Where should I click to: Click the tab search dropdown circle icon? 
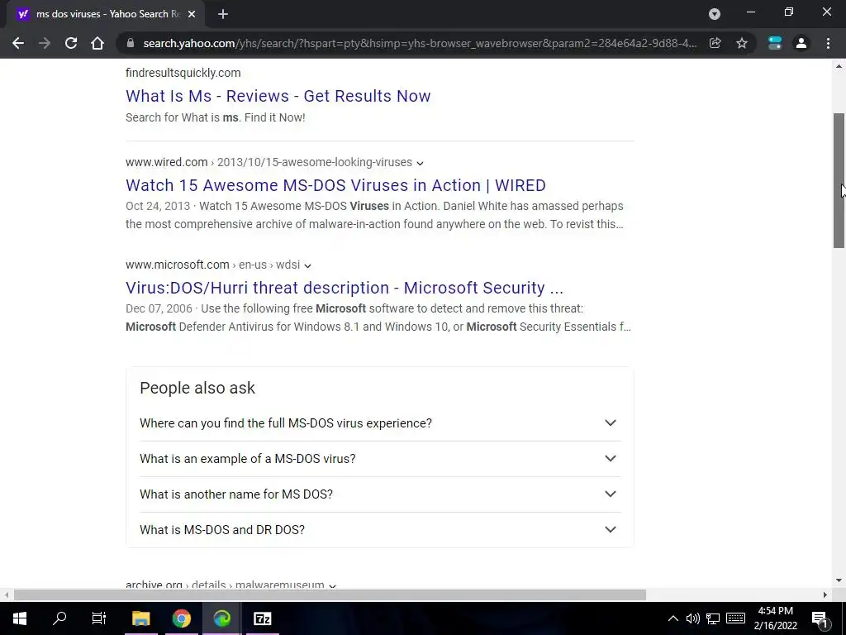pyautogui.click(x=715, y=14)
